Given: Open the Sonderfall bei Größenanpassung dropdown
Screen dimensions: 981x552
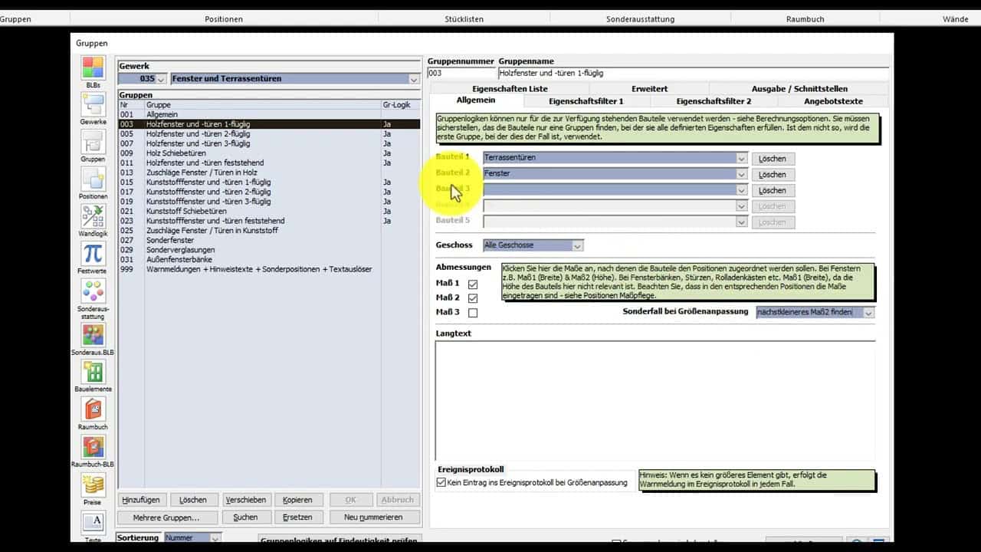Looking at the screenshot, I should (x=868, y=313).
